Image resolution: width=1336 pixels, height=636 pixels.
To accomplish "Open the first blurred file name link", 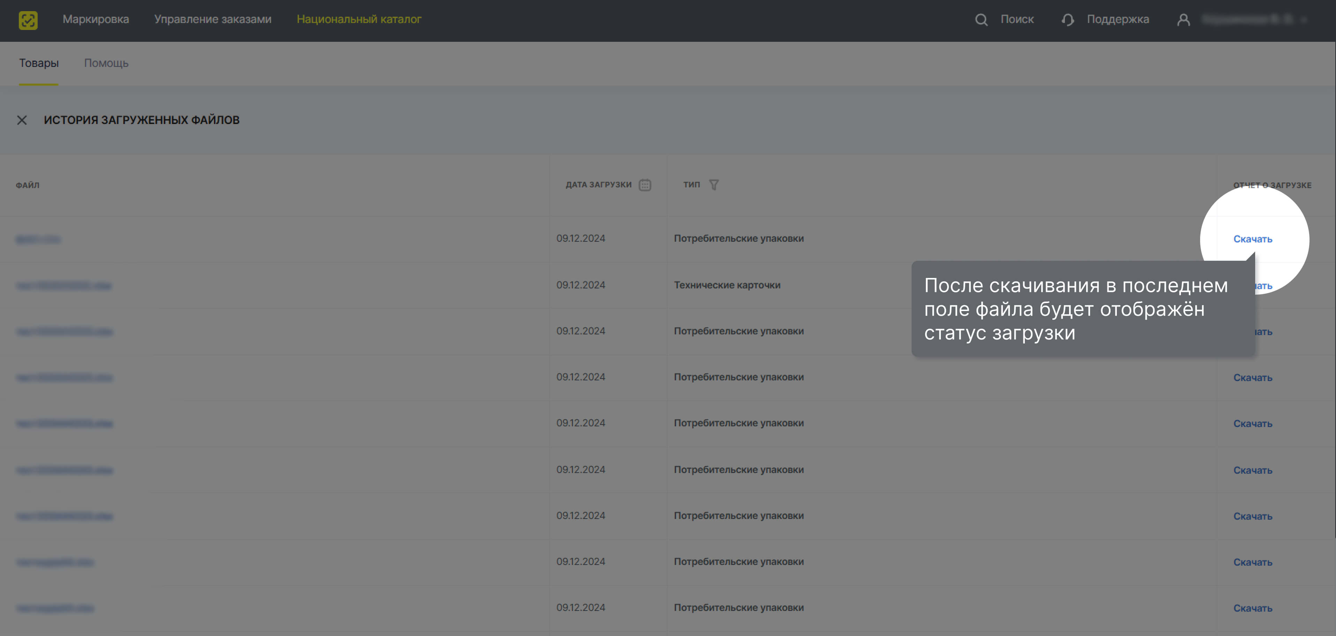I will [38, 240].
